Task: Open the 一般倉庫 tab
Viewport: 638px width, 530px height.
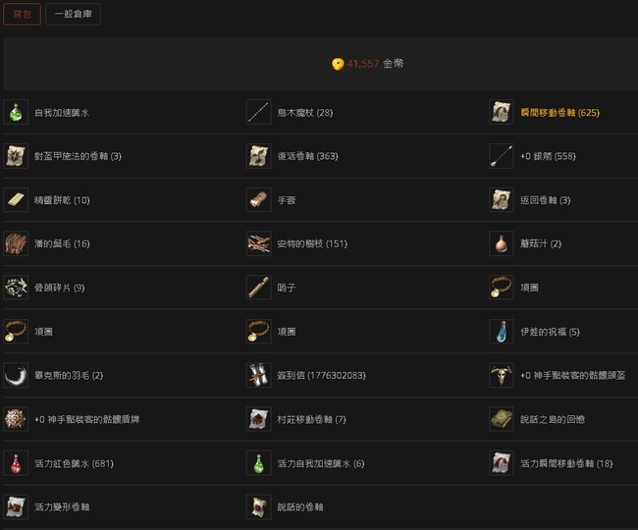Action: (x=74, y=15)
